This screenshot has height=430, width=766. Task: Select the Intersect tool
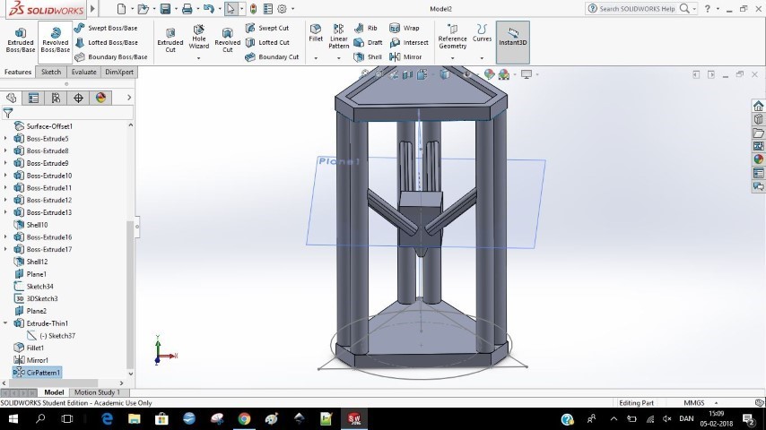click(409, 42)
